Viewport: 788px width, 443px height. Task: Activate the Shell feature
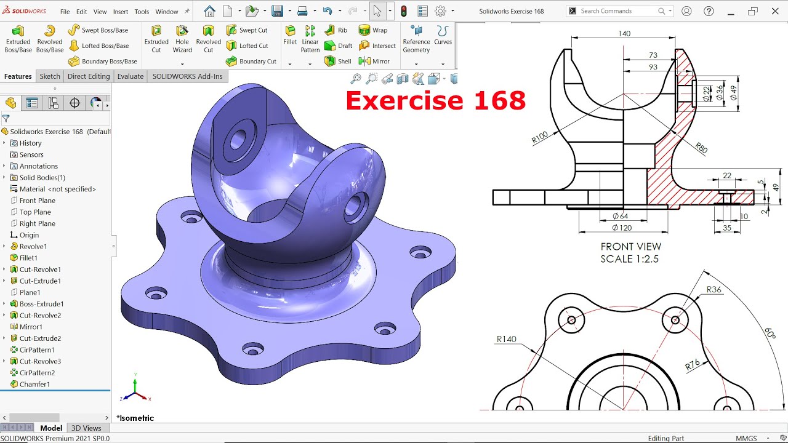pyautogui.click(x=337, y=62)
